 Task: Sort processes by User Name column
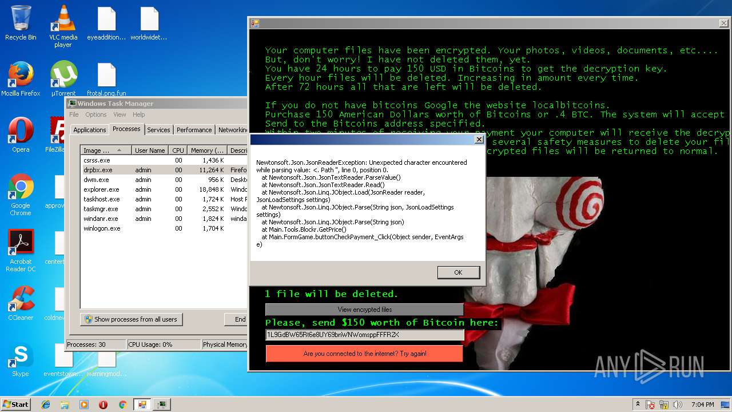point(151,150)
